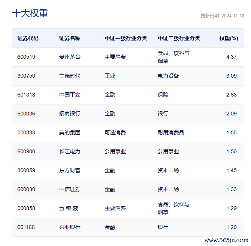251x246 pixels.
Task: Select stock code 600036
Action: click(26, 114)
